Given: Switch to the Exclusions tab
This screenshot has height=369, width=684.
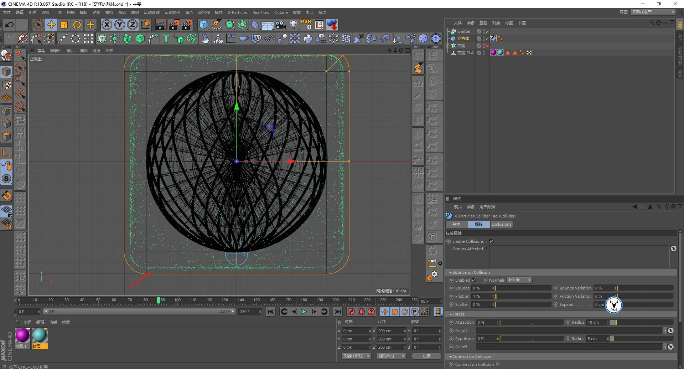Looking at the screenshot, I should 501,224.
